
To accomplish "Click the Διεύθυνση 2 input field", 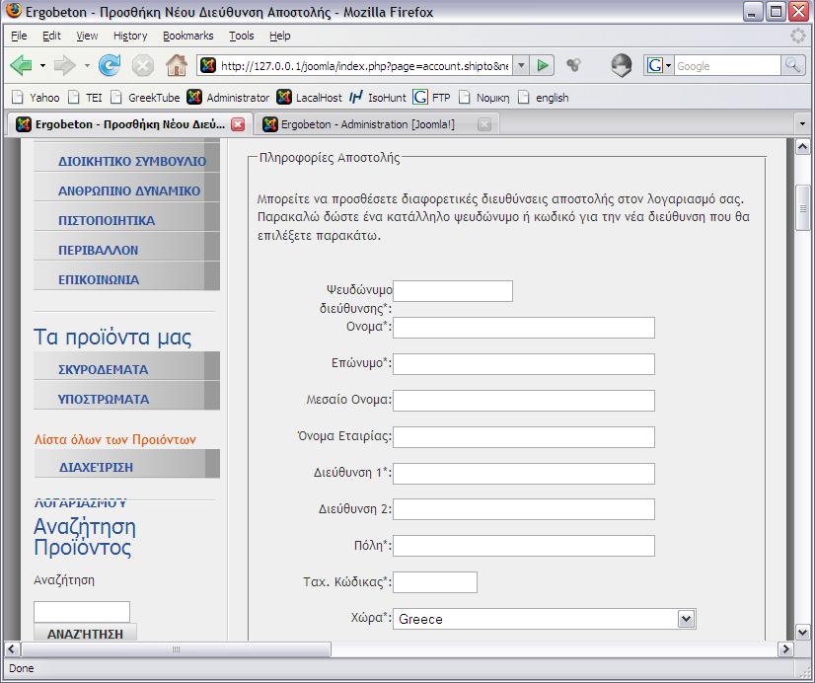I will [523, 509].
